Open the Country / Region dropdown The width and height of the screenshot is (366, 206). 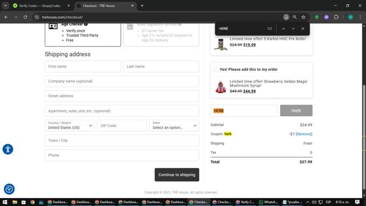point(70,126)
